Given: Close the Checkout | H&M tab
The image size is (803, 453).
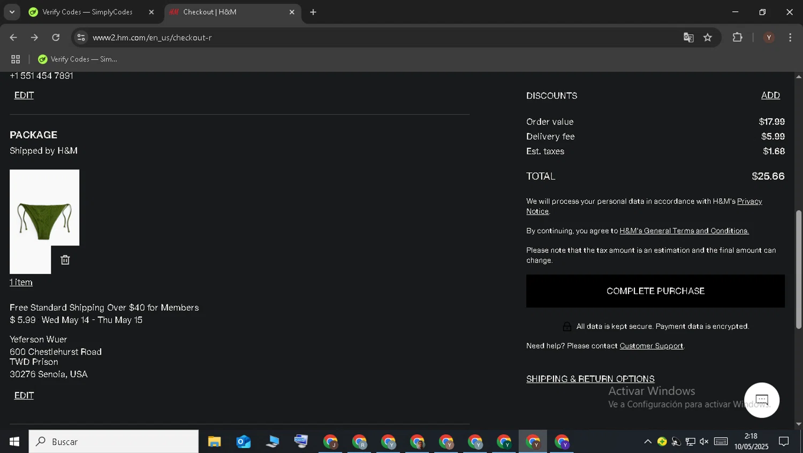Looking at the screenshot, I should click(292, 12).
